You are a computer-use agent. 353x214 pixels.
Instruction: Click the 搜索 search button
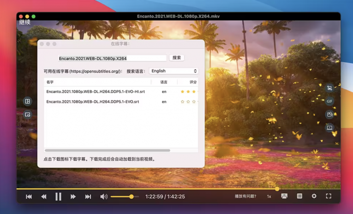(177, 58)
